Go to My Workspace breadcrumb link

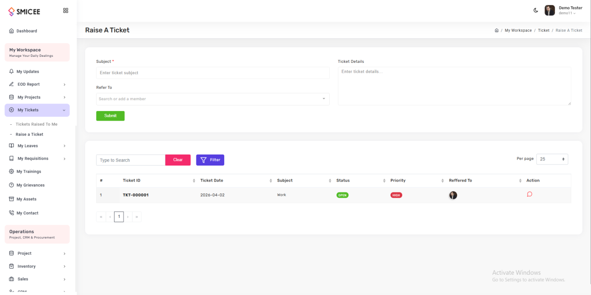[518, 30]
